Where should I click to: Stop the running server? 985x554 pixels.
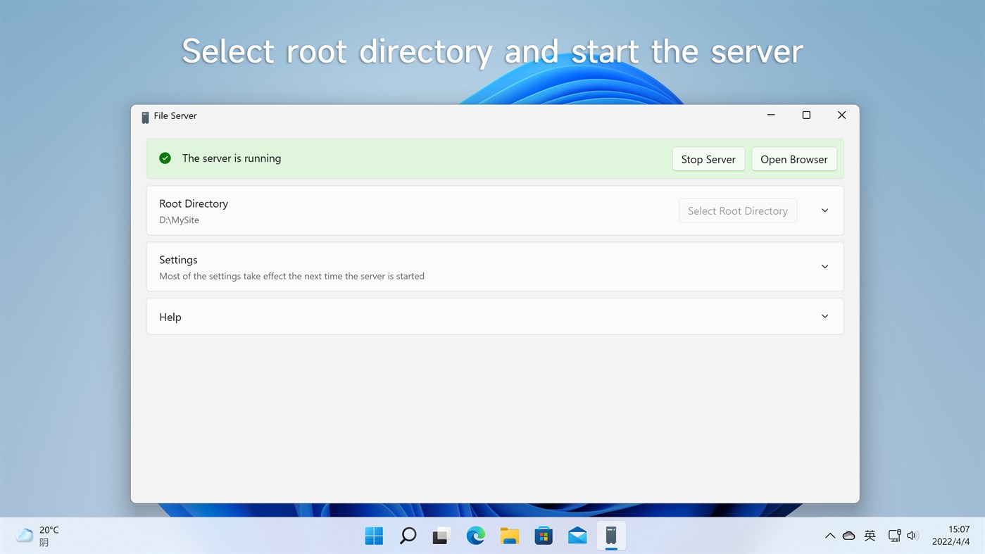point(708,159)
